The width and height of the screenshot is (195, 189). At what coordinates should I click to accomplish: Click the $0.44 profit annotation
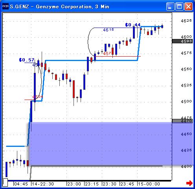click(x=133, y=25)
